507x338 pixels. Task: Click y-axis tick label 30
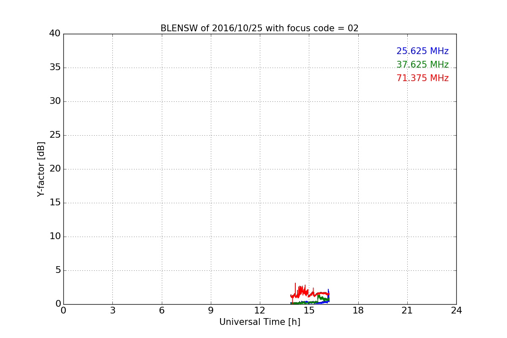point(55,101)
